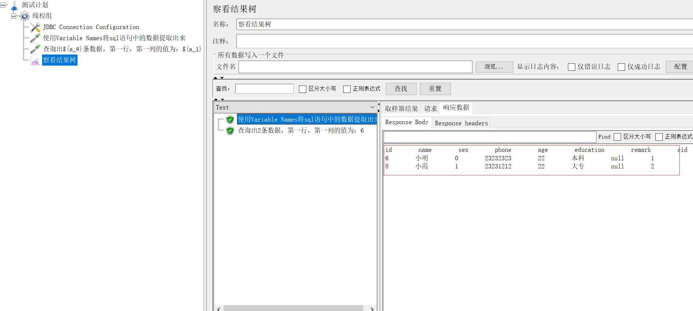Click the education value 大专
Viewport: 693px width, 311px height.
[x=578, y=166]
